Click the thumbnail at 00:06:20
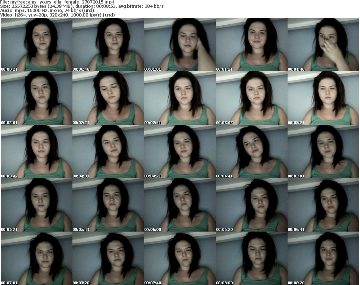Viewport: 360px width, 285px height. (252, 205)
